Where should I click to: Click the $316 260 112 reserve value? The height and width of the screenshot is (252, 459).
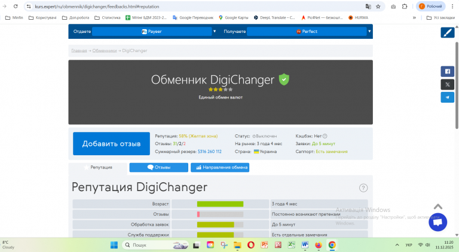tap(210, 152)
